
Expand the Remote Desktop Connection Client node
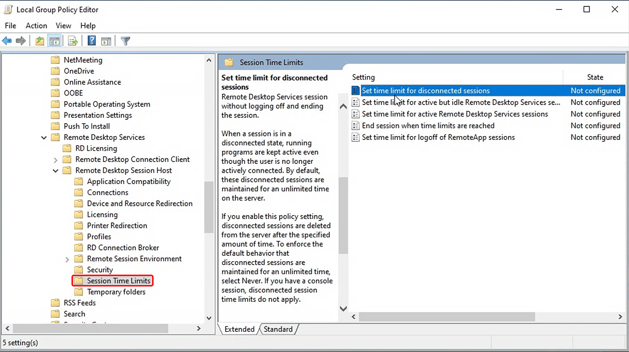56,159
